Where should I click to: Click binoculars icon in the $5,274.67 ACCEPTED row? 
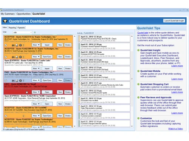pos(13,45)
